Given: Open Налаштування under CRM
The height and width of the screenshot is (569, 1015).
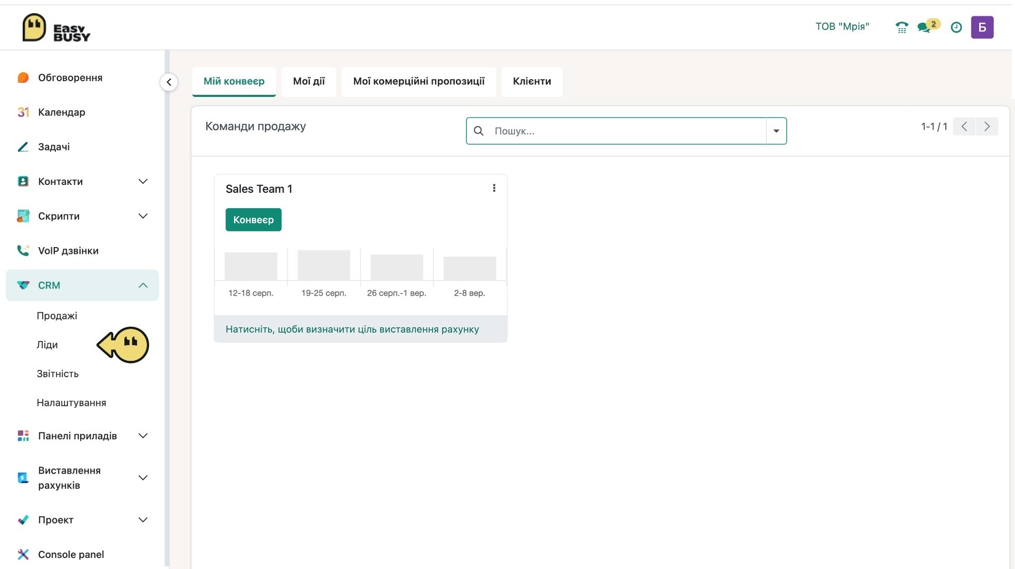Looking at the screenshot, I should click(x=71, y=403).
